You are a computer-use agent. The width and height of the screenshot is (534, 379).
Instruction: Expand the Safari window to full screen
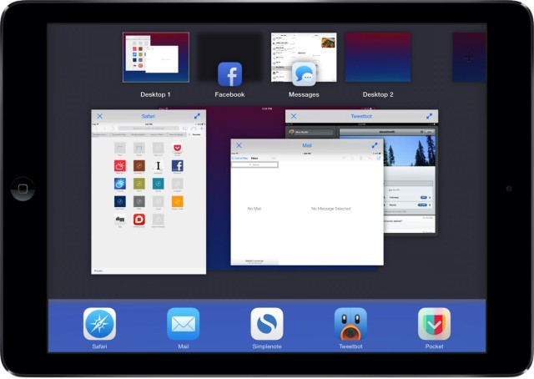[x=197, y=116]
